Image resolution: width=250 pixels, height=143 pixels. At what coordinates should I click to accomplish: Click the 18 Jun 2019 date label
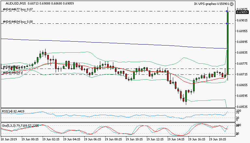point(8,139)
